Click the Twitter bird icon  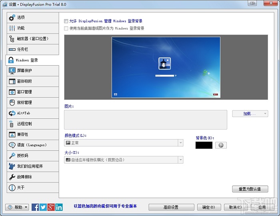click(43, 207)
